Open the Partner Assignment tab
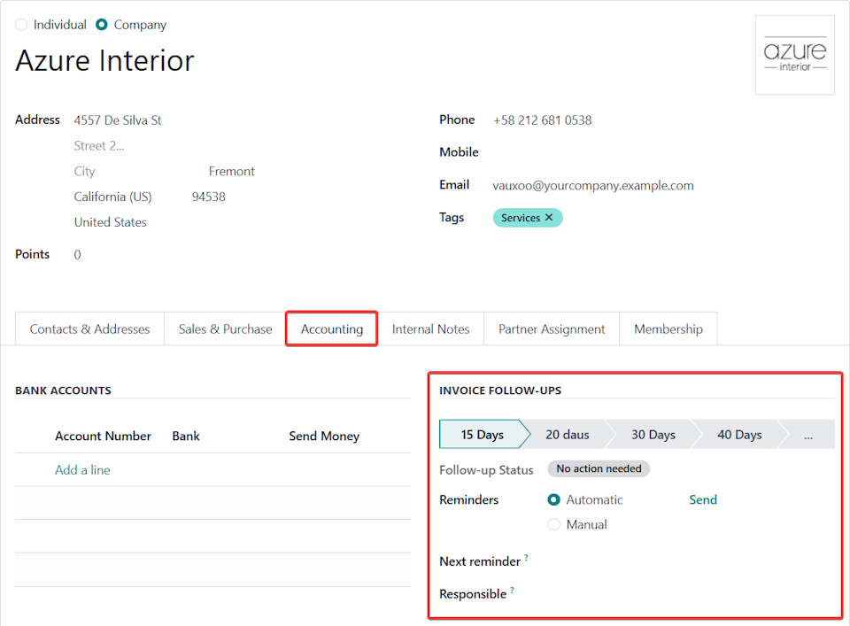The height and width of the screenshot is (626, 850). click(552, 329)
